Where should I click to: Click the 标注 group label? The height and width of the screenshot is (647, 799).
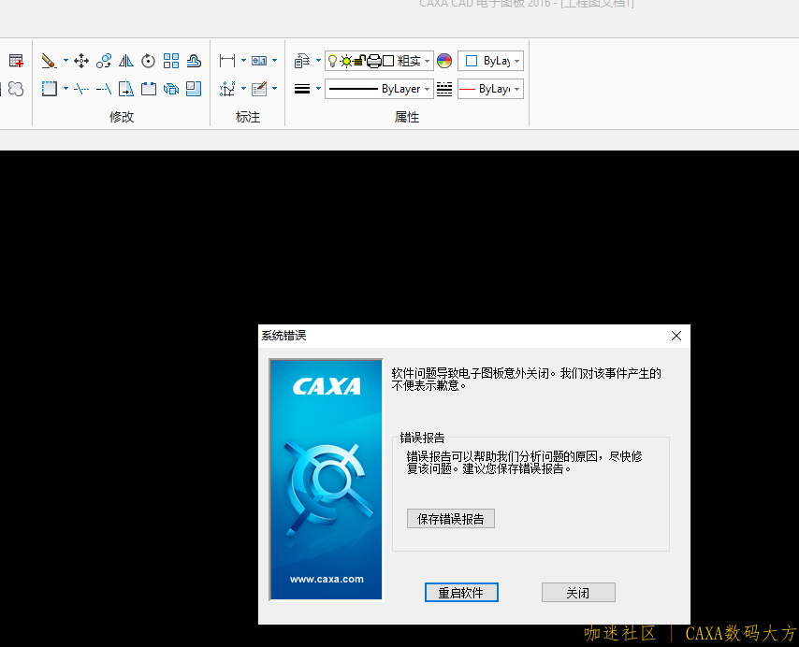pyautogui.click(x=248, y=117)
